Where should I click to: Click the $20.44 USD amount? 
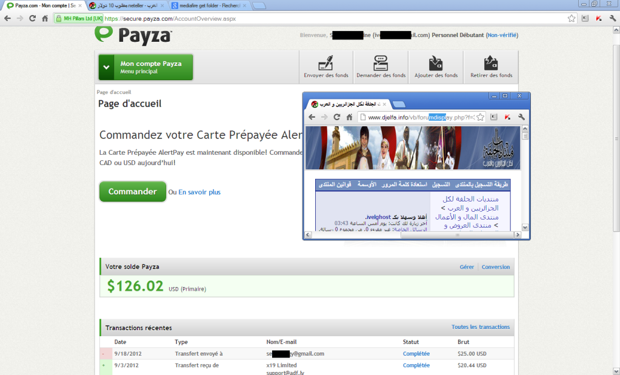coord(472,365)
